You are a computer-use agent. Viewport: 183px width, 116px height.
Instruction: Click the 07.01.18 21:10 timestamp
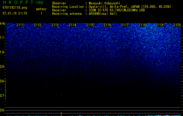15,13
